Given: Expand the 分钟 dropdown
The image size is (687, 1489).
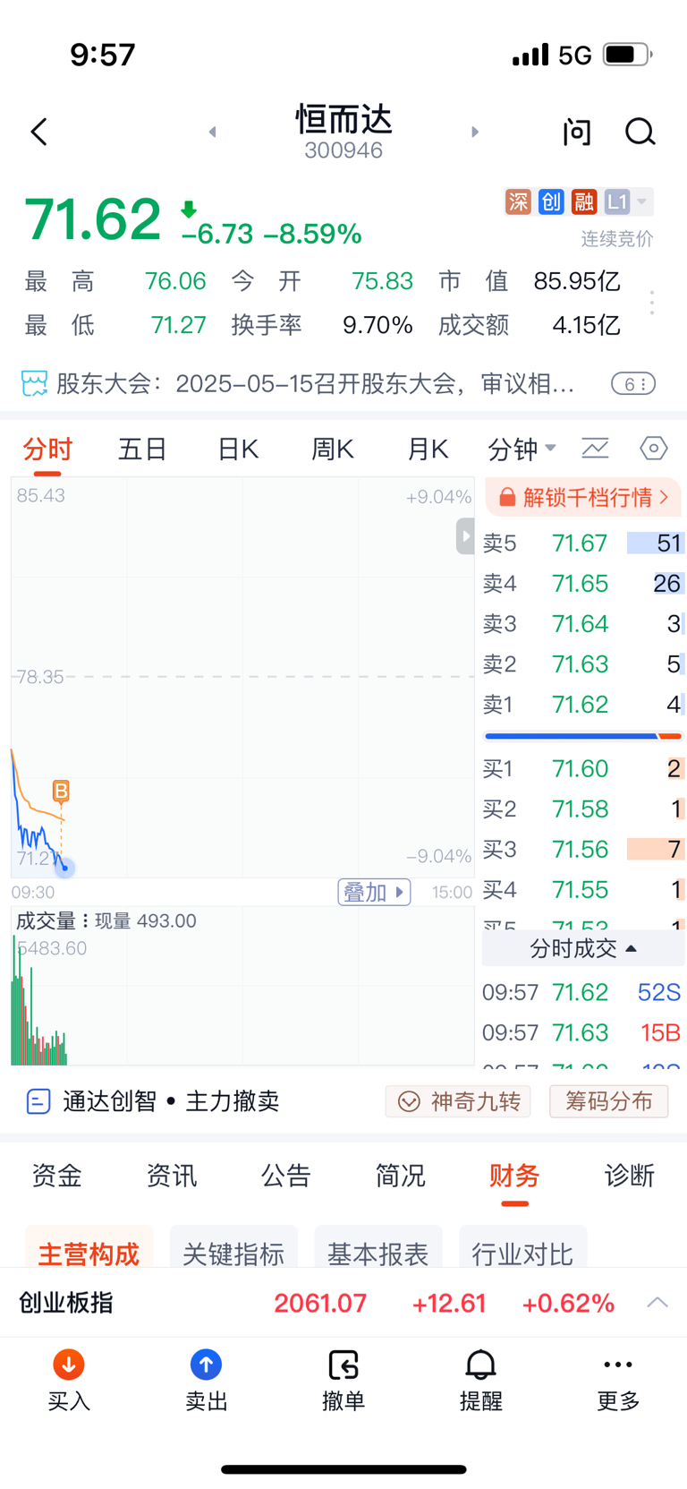Looking at the screenshot, I should click(x=522, y=449).
